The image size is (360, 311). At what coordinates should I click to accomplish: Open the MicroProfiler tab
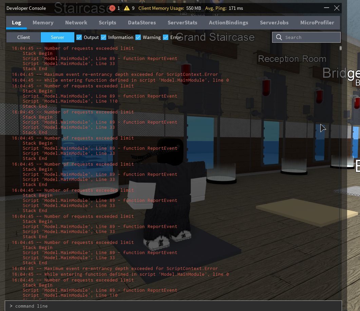tap(317, 23)
